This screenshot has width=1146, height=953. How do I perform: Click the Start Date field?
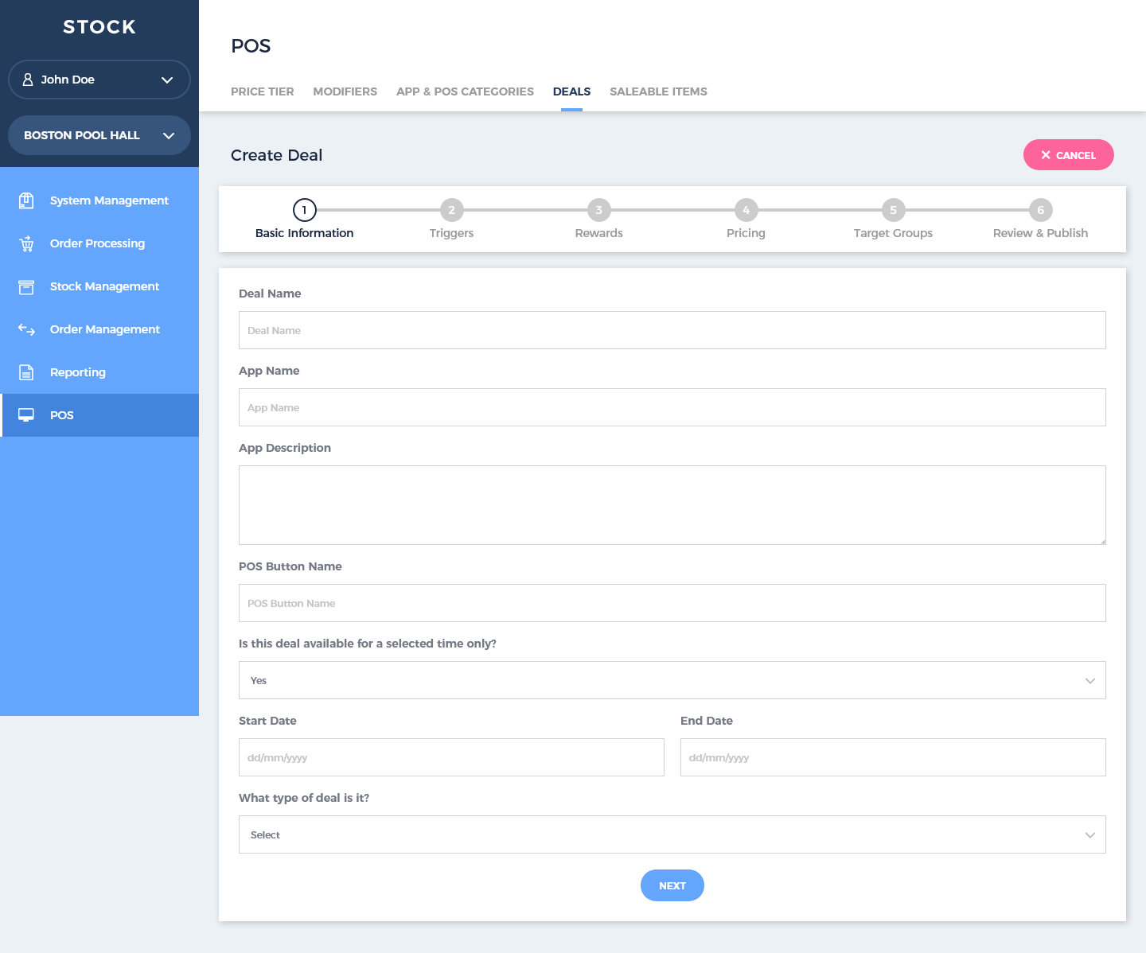coord(451,757)
